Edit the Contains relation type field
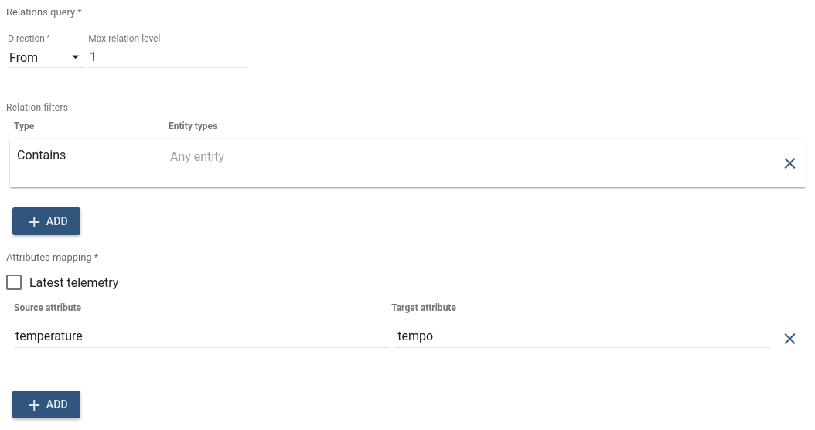Image resolution: width=815 pixels, height=430 pixels. point(87,155)
